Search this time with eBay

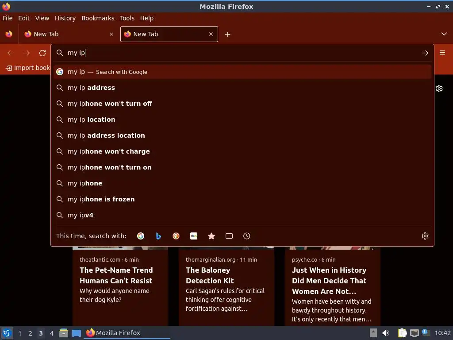coord(194,236)
